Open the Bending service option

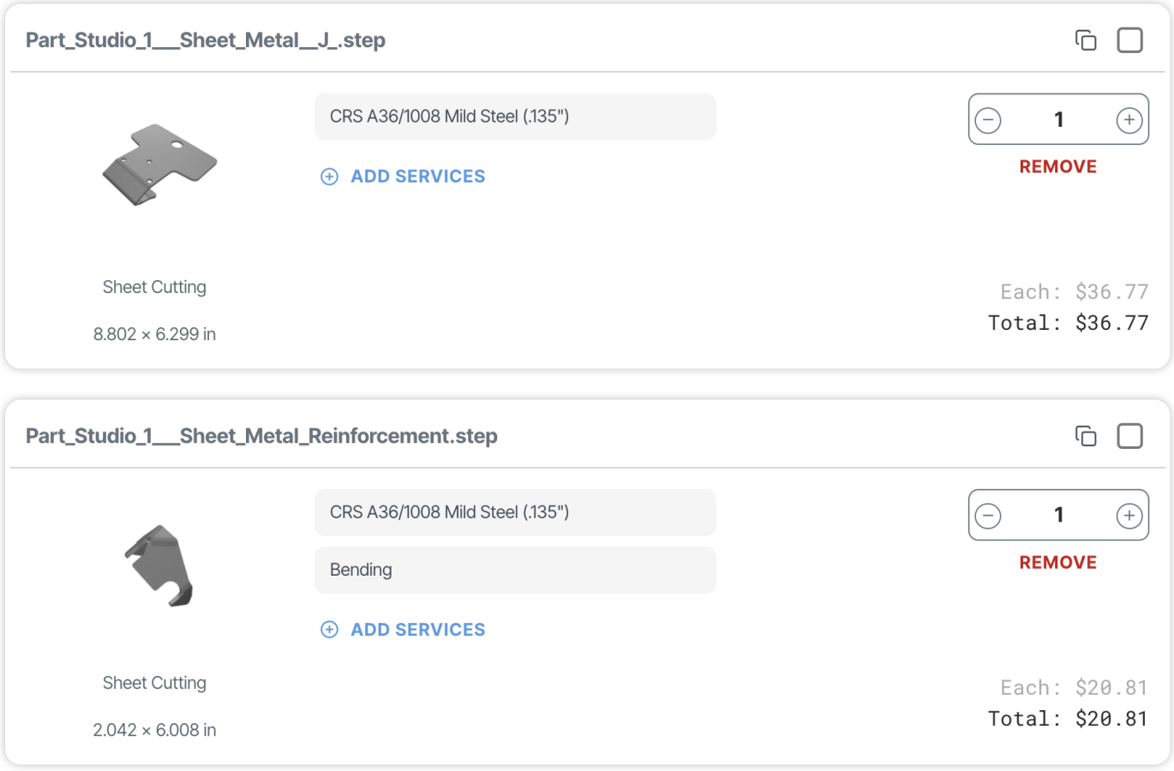coord(514,570)
